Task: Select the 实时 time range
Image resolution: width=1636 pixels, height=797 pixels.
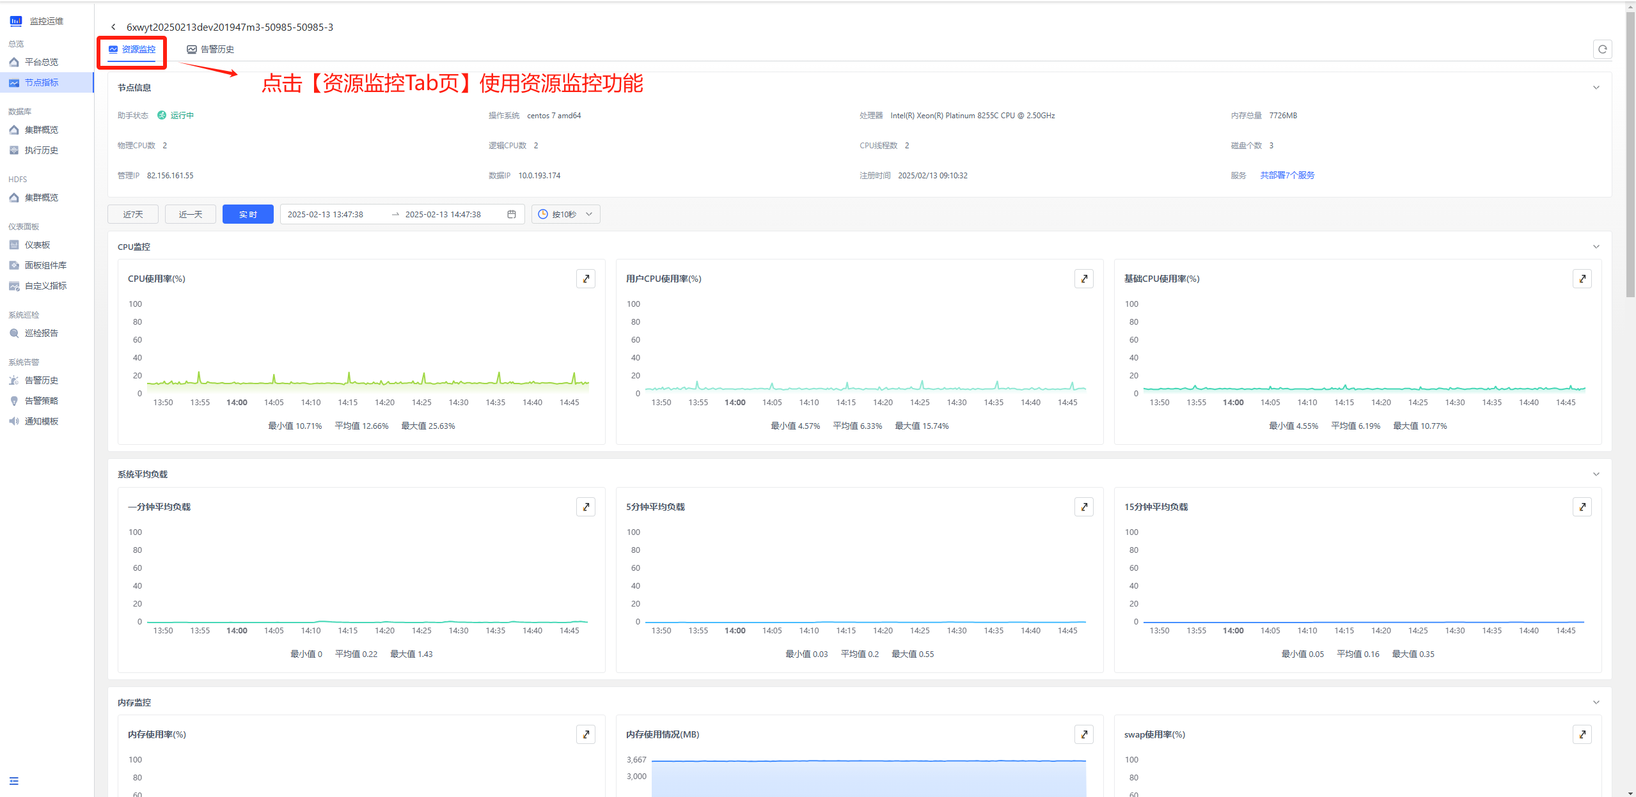Action: 248,214
